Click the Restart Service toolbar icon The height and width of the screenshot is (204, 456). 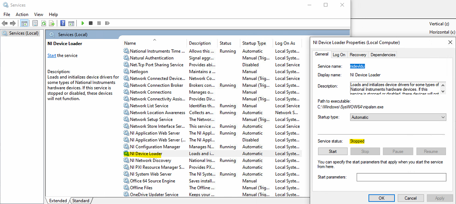[x=107, y=23]
